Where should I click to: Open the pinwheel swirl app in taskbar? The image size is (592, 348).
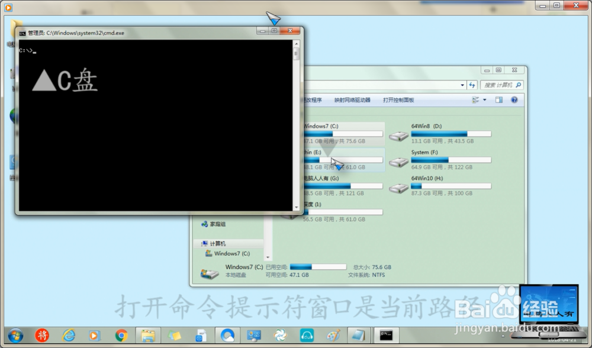tap(280, 335)
